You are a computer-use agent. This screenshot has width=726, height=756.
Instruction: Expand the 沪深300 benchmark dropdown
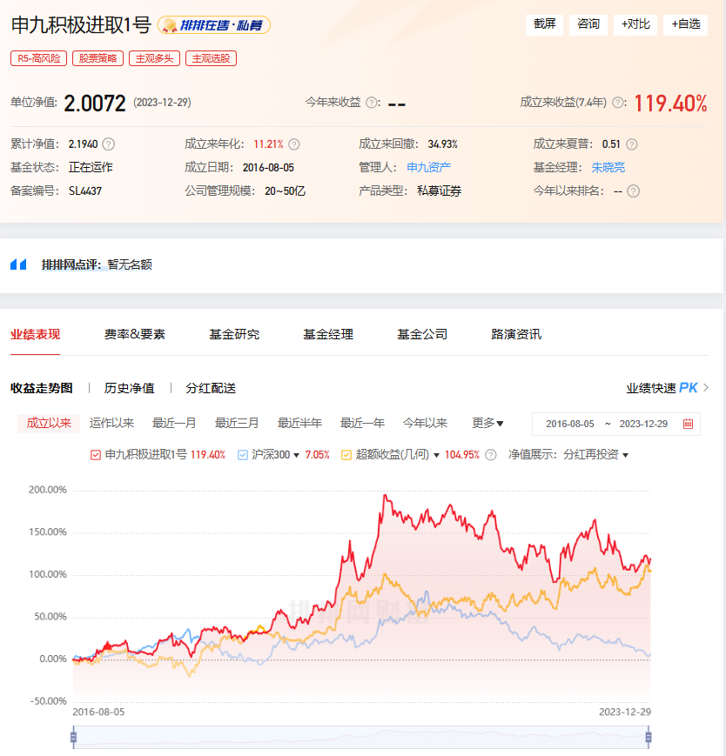pyautogui.click(x=296, y=456)
